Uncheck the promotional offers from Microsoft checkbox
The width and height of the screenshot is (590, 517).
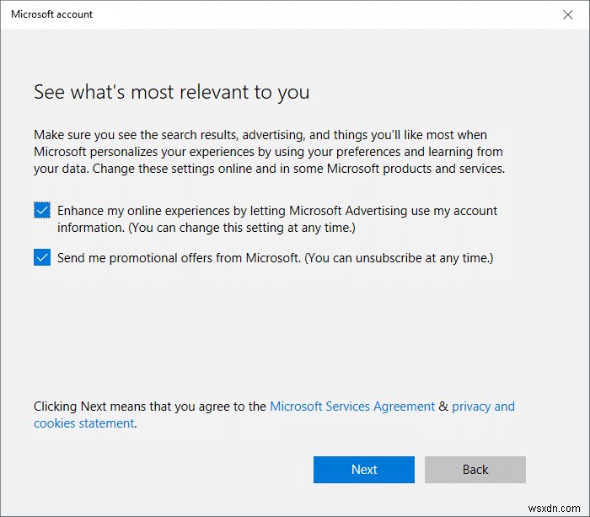[42, 257]
